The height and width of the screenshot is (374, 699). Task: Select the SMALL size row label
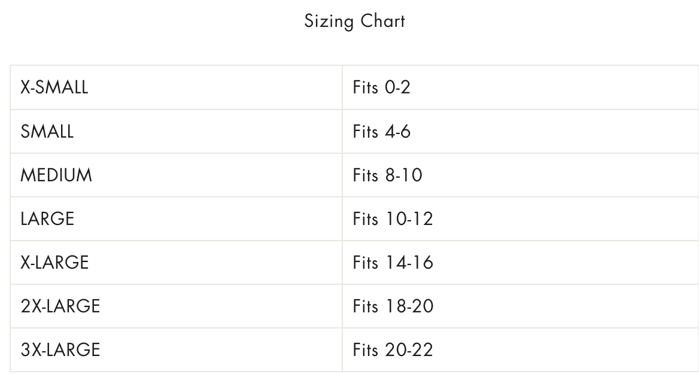coord(47,131)
